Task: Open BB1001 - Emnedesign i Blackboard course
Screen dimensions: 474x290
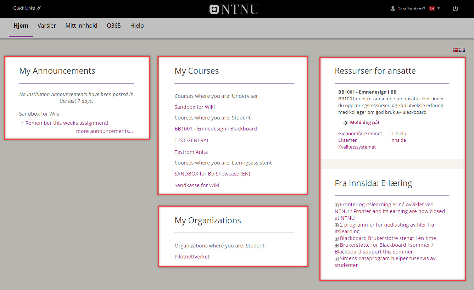Action: click(x=216, y=129)
